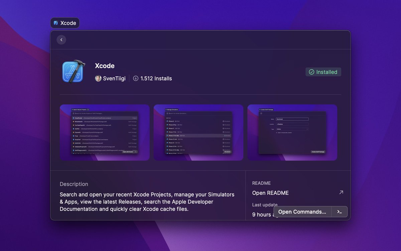Open Commands for the Xcode extension

[302, 212]
